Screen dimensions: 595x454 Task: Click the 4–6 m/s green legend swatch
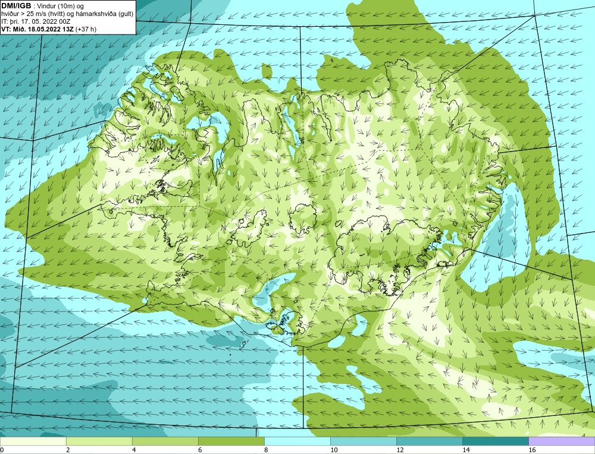[x=165, y=441]
